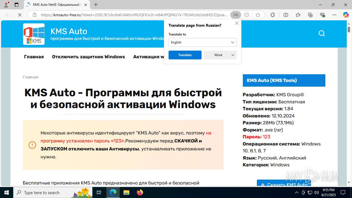Open the Активация menu item
352x198 pixels.
click(x=148, y=57)
